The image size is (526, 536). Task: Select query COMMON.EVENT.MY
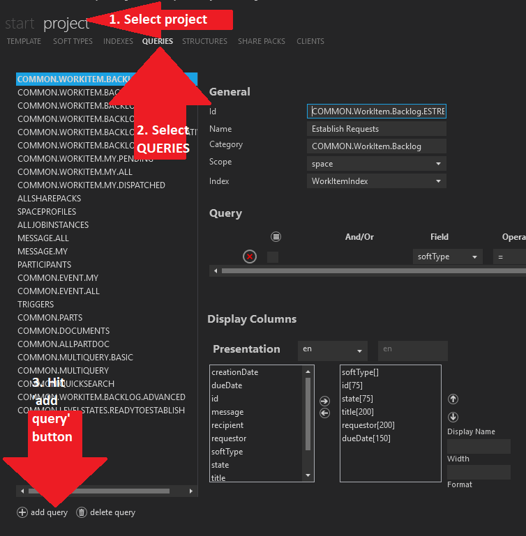coord(107,278)
